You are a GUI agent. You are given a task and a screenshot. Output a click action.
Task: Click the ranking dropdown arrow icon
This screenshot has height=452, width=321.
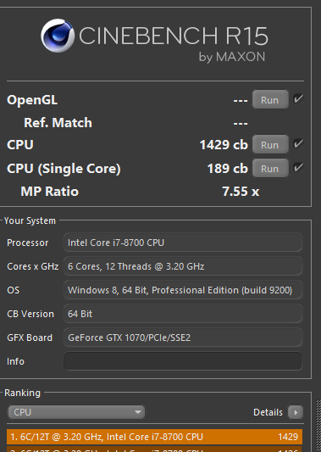138,412
